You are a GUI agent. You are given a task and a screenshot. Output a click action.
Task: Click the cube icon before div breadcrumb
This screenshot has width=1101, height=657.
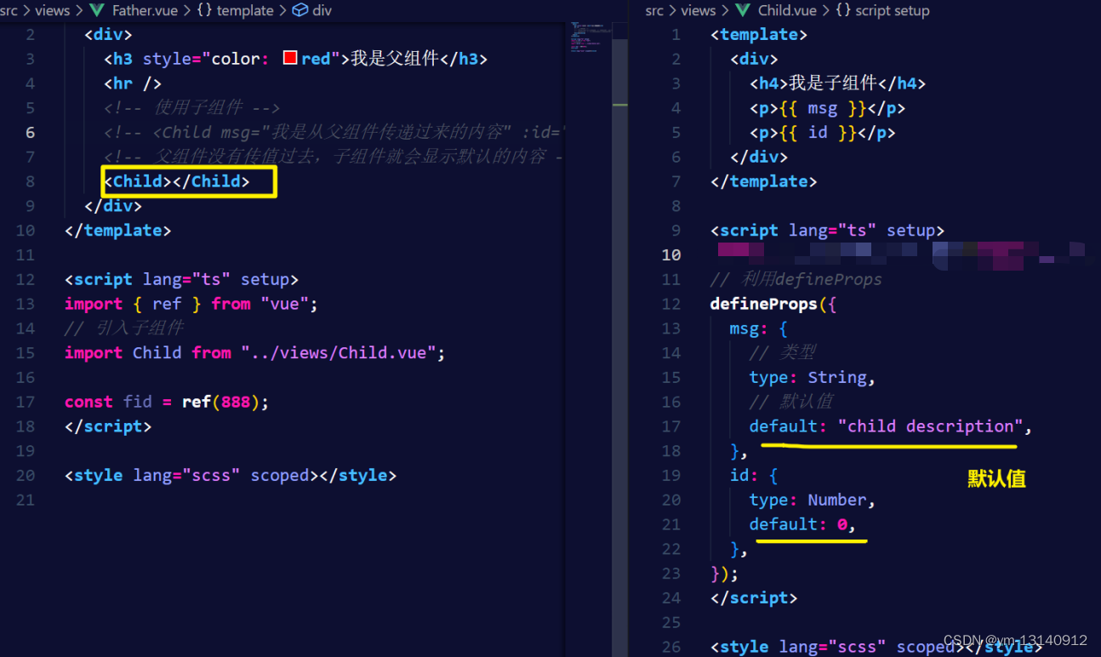click(x=300, y=10)
